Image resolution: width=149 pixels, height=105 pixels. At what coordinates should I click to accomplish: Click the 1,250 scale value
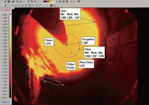4,66
